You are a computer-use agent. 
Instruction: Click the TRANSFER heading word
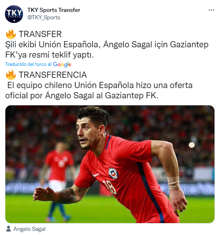40,34
